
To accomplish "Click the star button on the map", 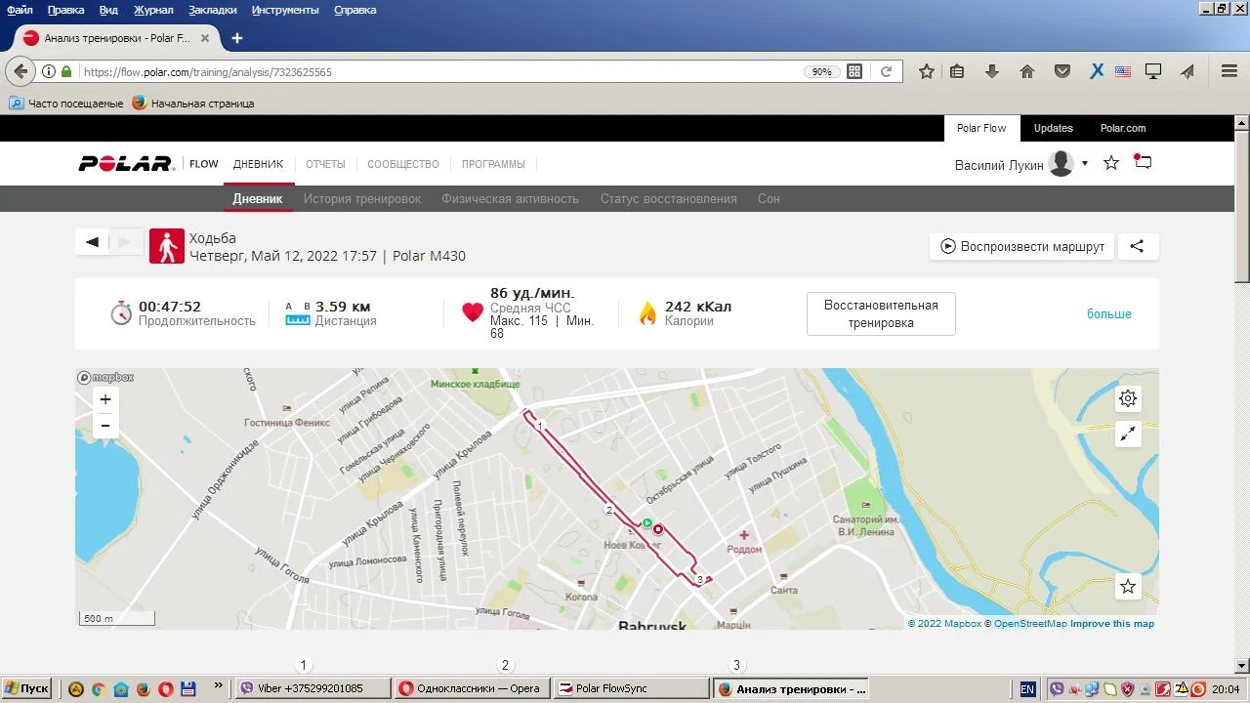I will (1128, 586).
